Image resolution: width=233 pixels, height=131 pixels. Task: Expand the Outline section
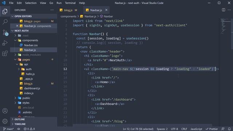(x=33, y=119)
